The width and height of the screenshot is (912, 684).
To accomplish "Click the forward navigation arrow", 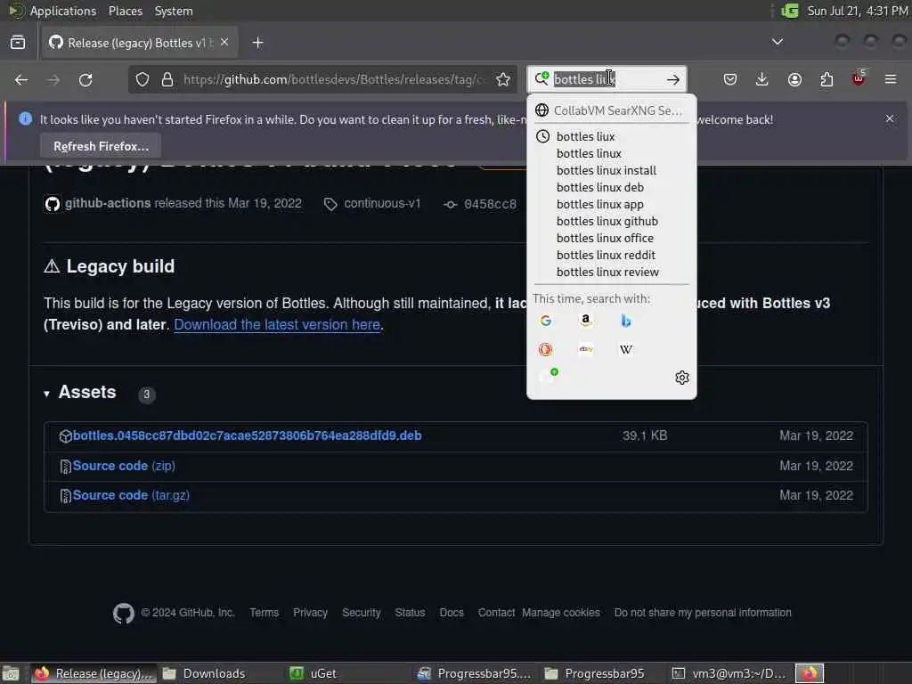I will click(53, 79).
